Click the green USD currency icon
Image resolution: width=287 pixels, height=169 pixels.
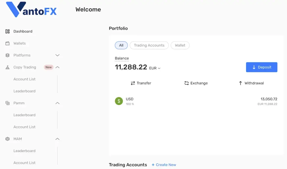[119, 101]
